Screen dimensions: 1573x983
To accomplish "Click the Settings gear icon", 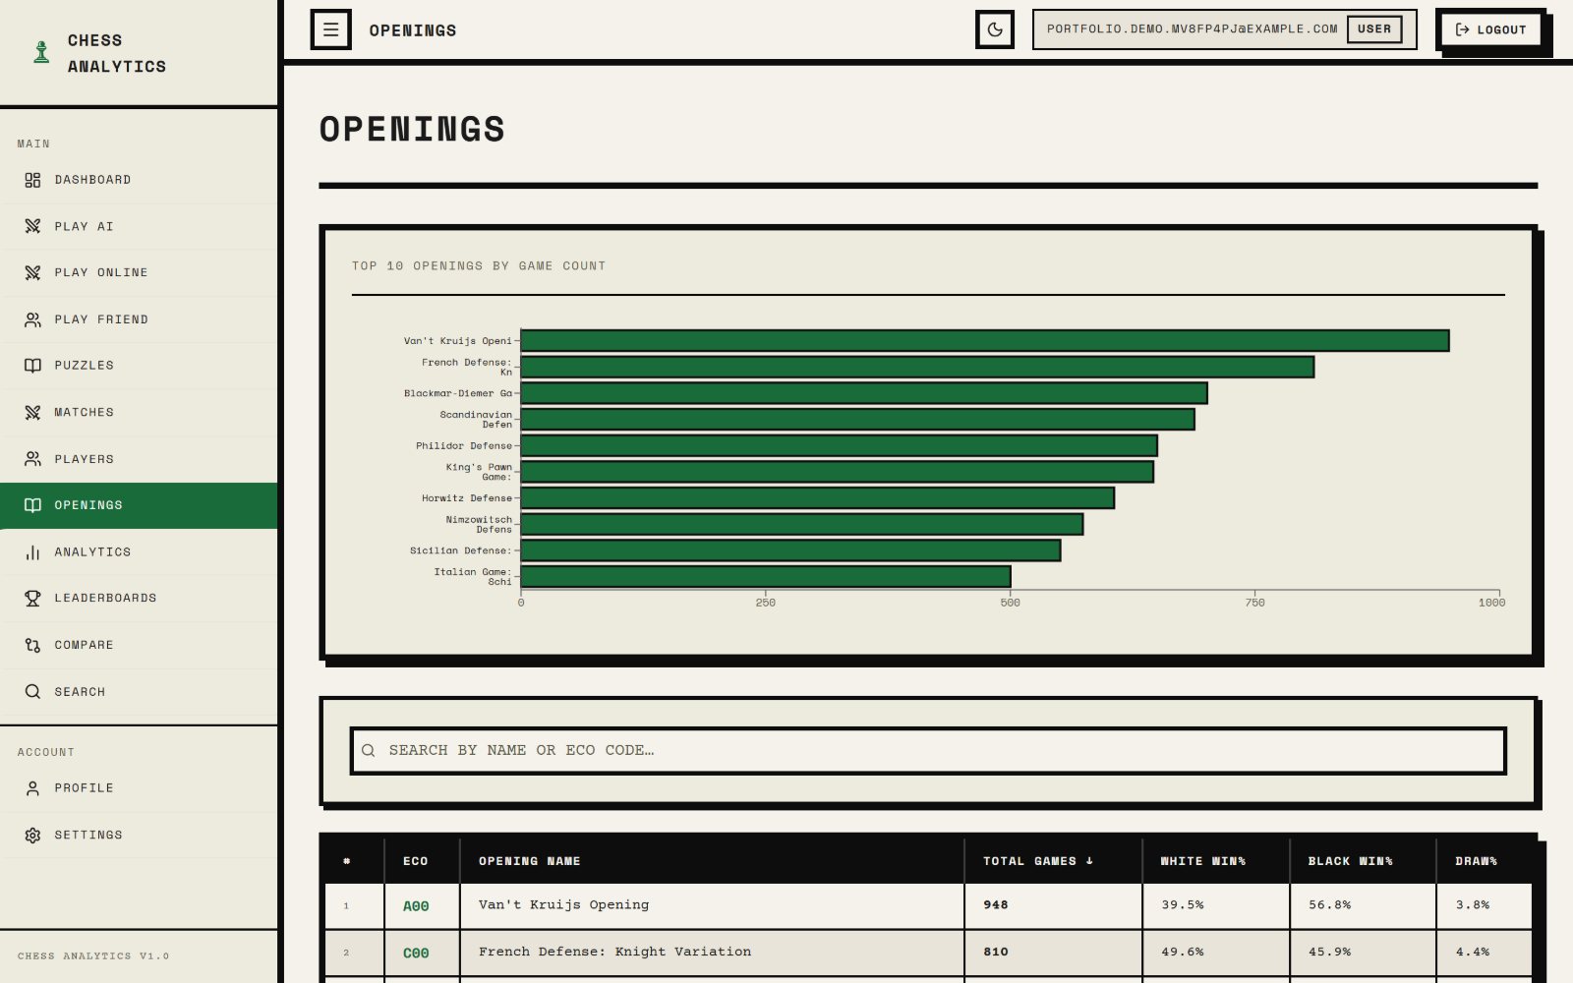I will coord(32,835).
